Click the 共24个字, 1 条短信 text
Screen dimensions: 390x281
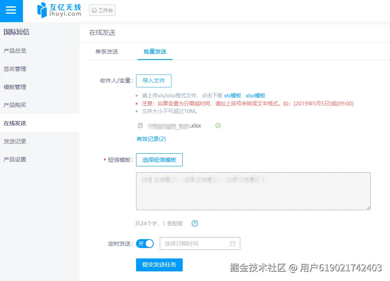click(159, 223)
